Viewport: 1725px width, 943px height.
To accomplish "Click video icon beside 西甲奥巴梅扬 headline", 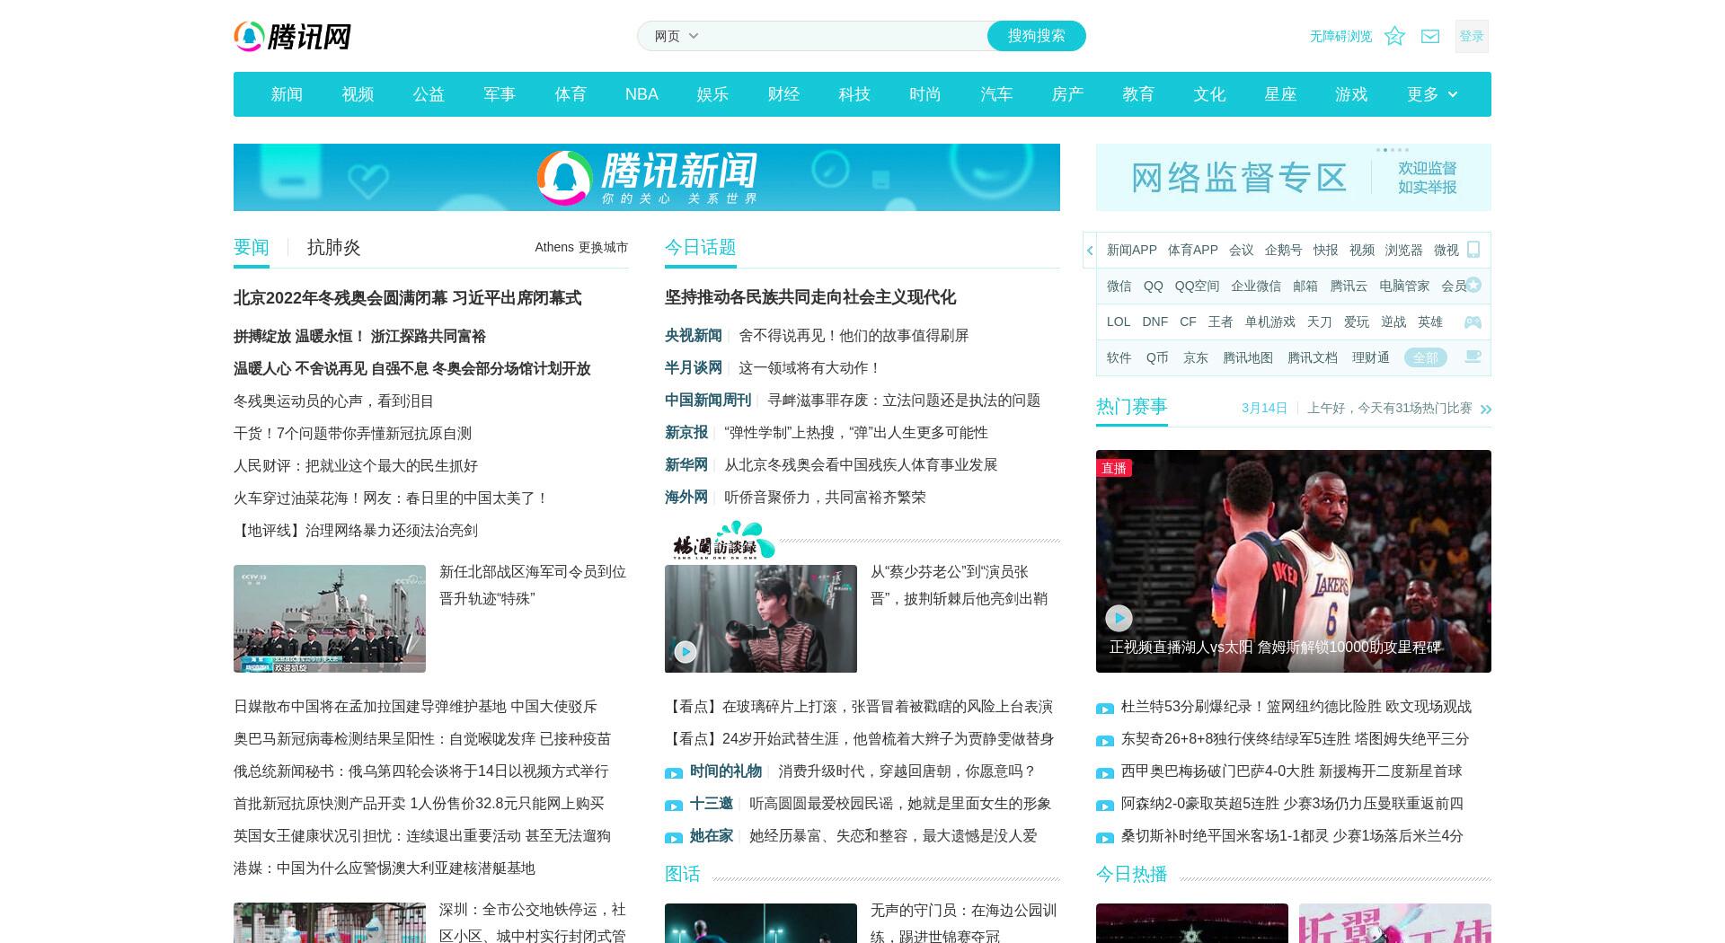I will (1105, 773).
